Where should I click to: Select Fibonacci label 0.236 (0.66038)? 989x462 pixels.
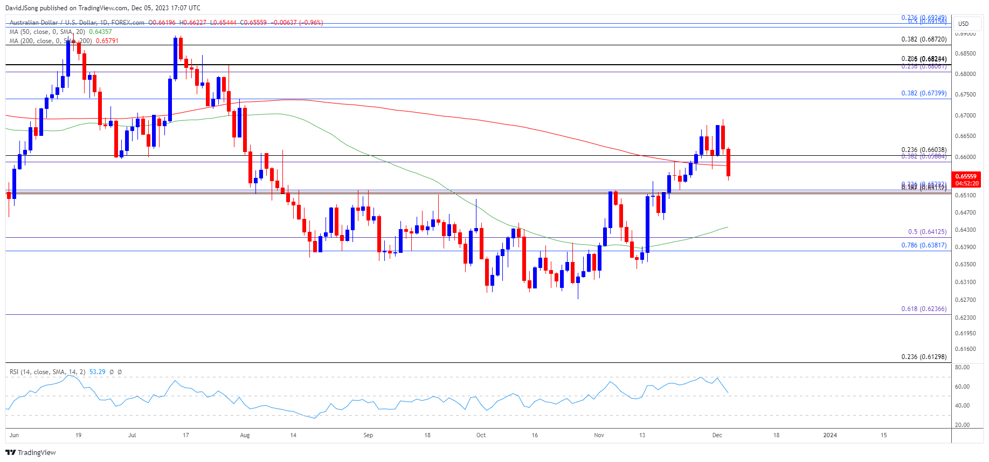click(924, 150)
